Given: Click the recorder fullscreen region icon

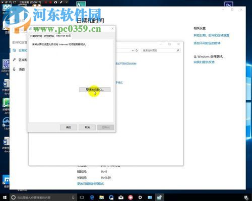Looking at the screenshot, I should 15,3.
